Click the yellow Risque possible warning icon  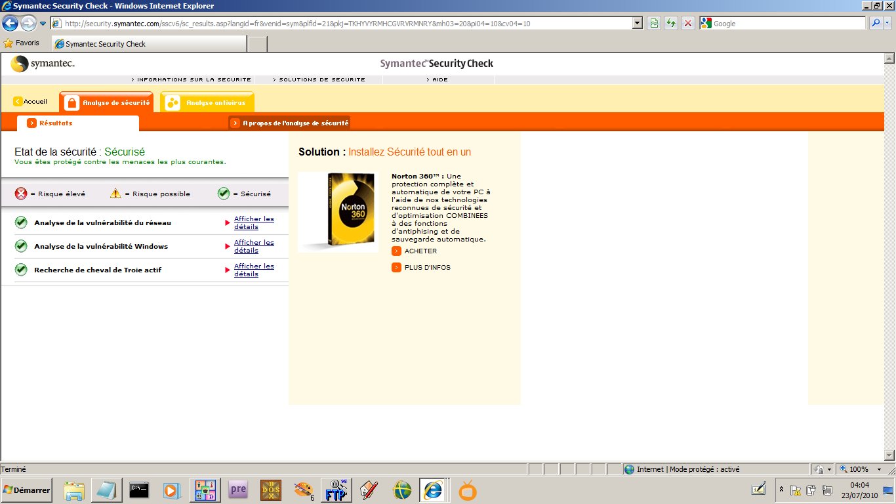point(115,194)
